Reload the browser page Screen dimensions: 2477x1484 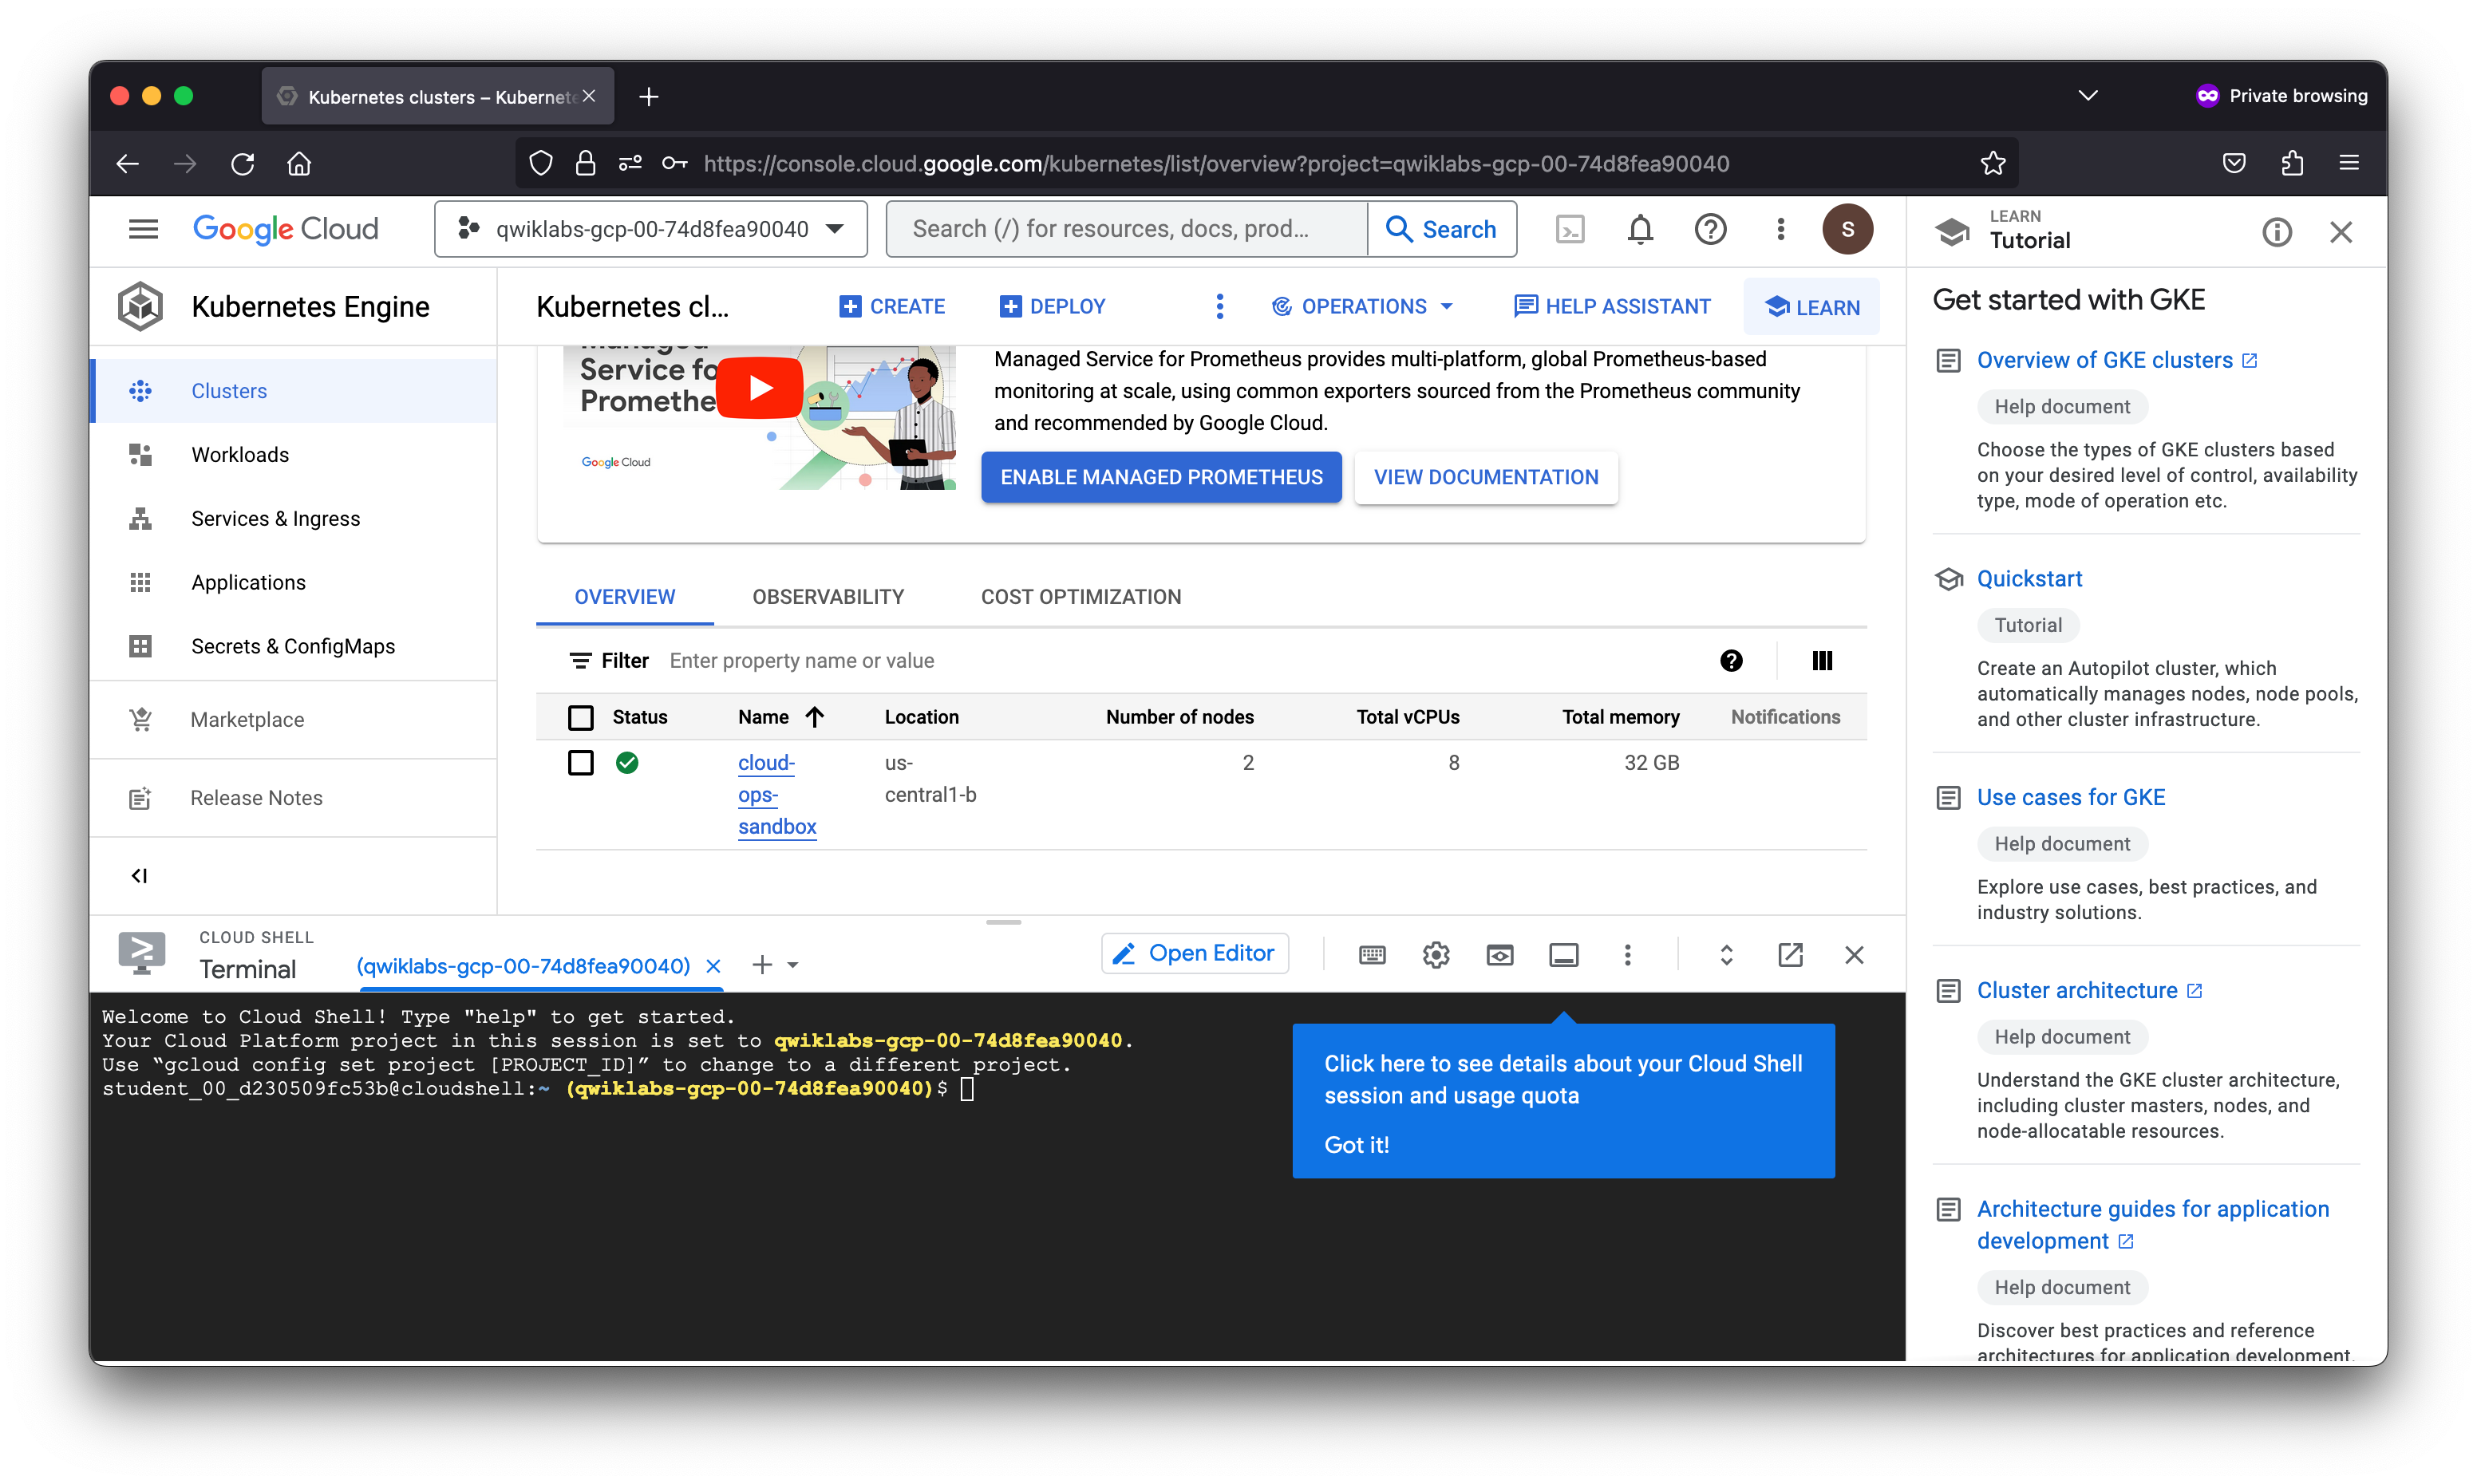coord(242,163)
